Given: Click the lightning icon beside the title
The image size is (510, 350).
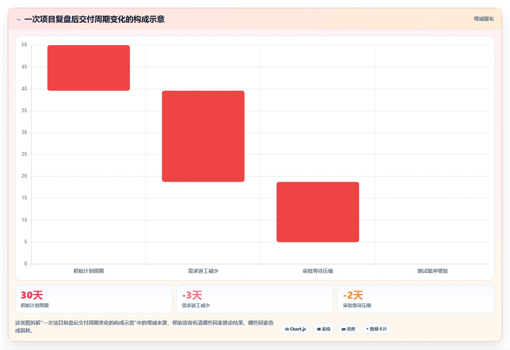Looking at the screenshot, I should pyautogui.click(x=18, y=19).
